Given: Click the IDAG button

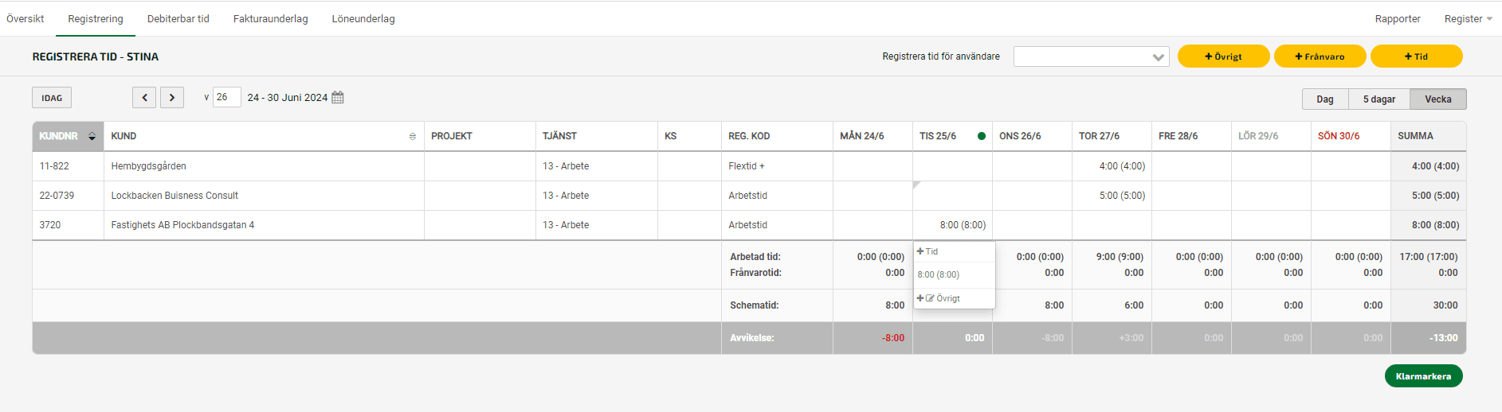Looking at the screenshot, I should (x=52, y=98).
